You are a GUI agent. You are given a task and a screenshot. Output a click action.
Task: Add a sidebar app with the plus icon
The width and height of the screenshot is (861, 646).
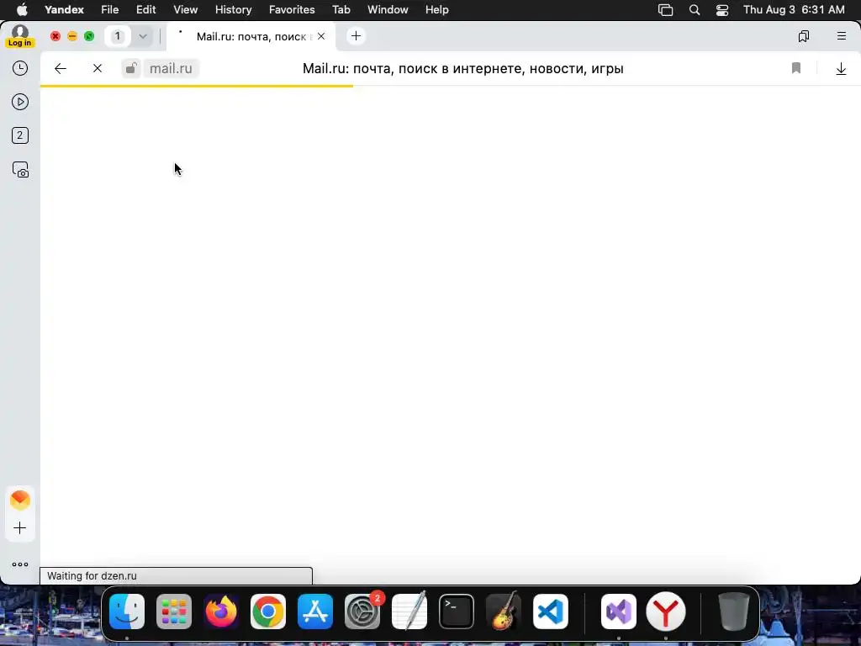(20, 528)
